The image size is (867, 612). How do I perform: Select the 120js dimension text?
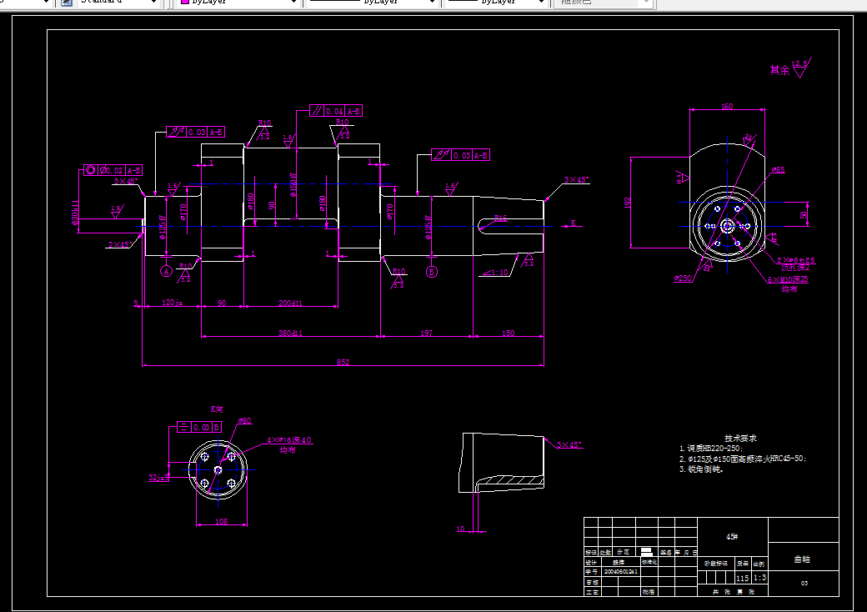pyautogui.click(x=172, y=303)
